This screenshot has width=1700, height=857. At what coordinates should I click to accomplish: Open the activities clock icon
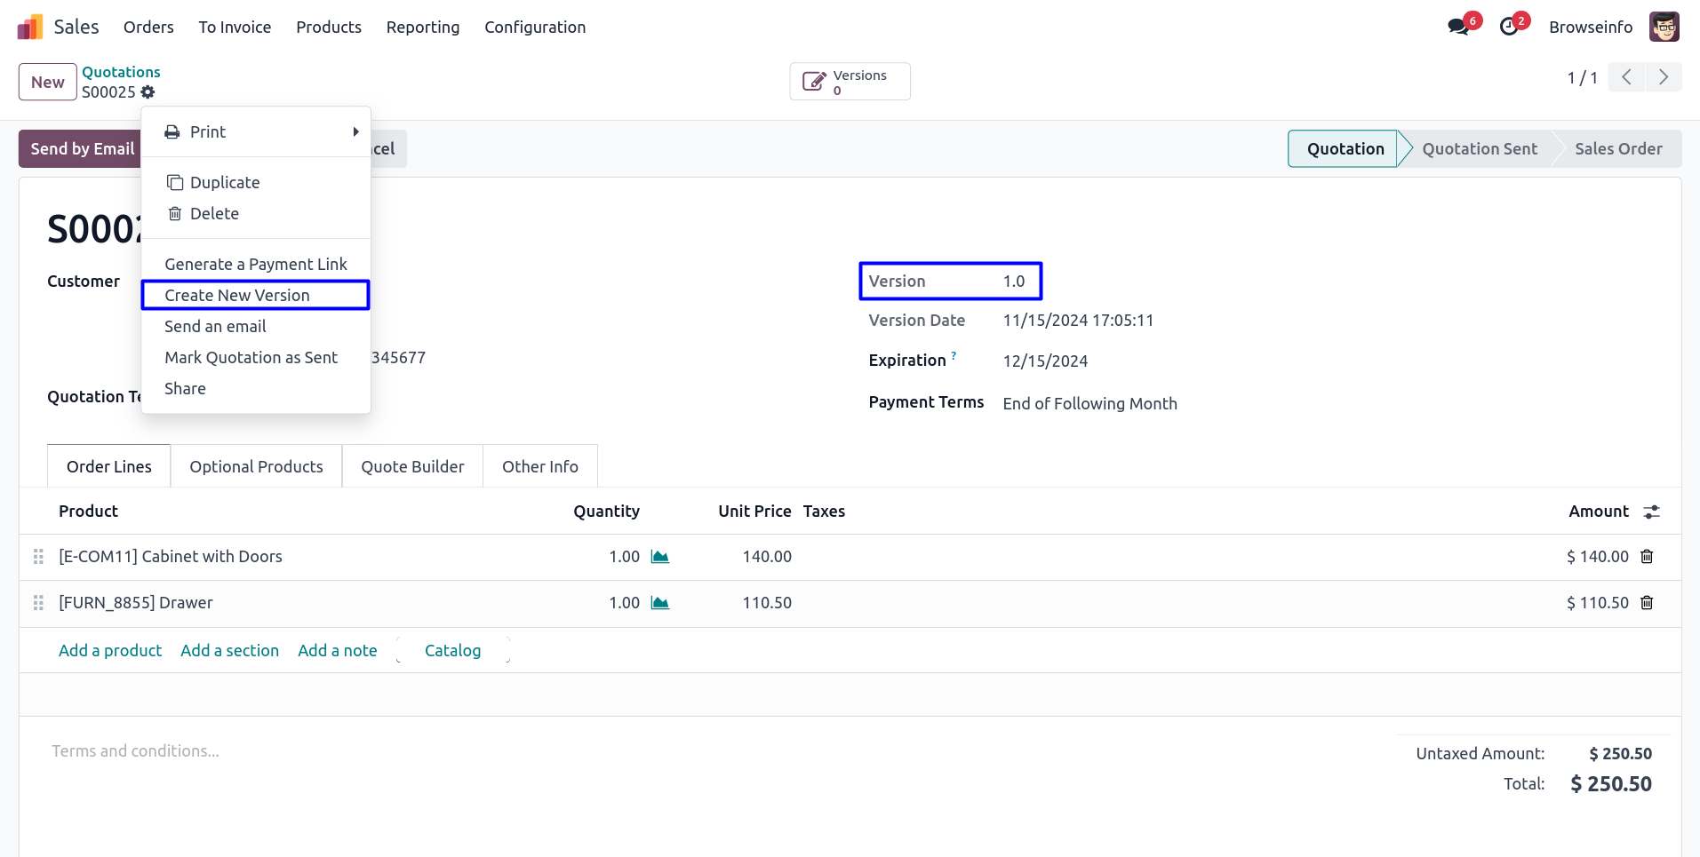pos(1509,27)
